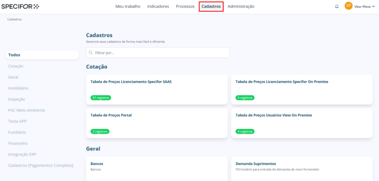This screenshot has height=181, width=379.
Task: Click the Cadastros page heading above the subtitle
Action: (x=99, y=35)
